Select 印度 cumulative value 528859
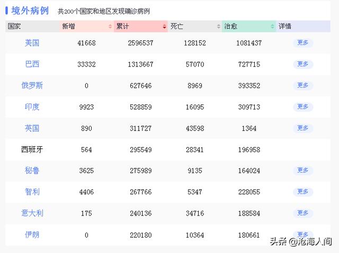The width and height of the screenshot is (339, 253). 140,107
